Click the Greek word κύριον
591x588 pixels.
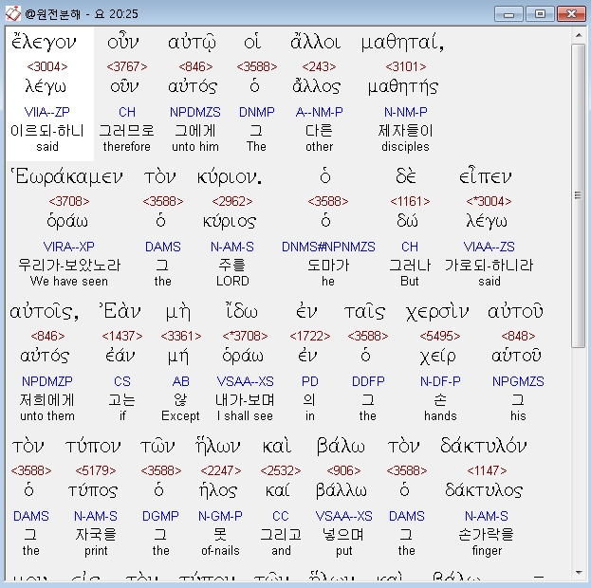(x=230, y=176)
